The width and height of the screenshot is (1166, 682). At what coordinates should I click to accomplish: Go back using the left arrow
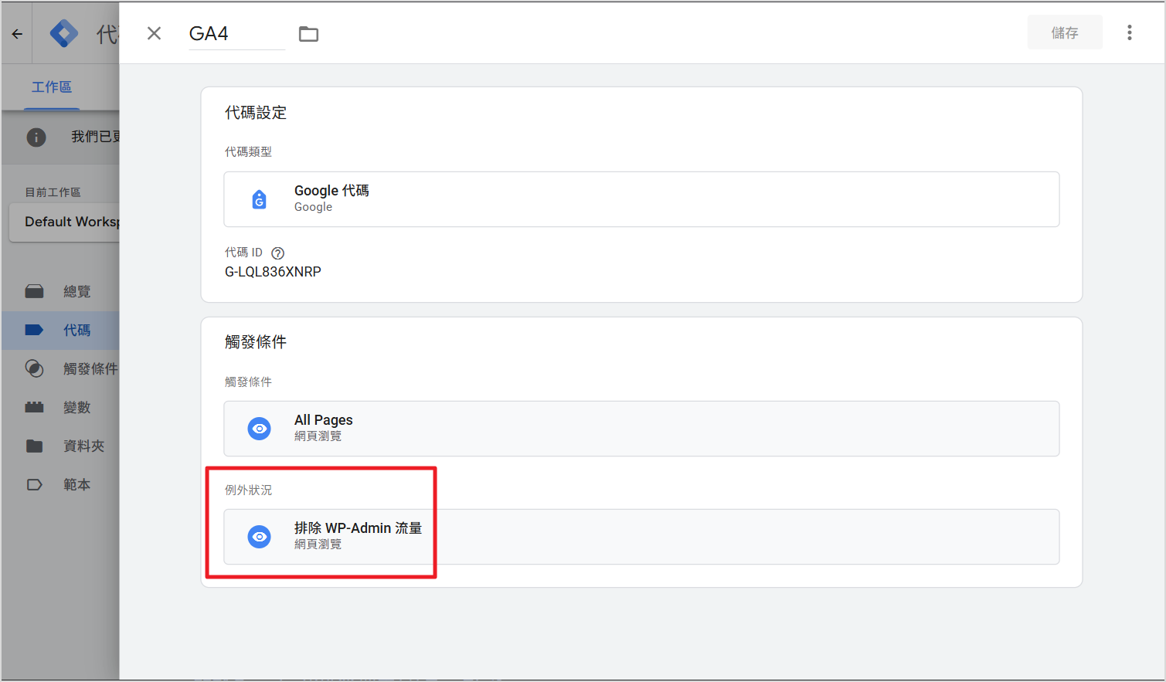tap(17, 34)
